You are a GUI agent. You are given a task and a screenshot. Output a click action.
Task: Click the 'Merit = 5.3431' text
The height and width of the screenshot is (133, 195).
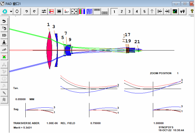point(23,127)
